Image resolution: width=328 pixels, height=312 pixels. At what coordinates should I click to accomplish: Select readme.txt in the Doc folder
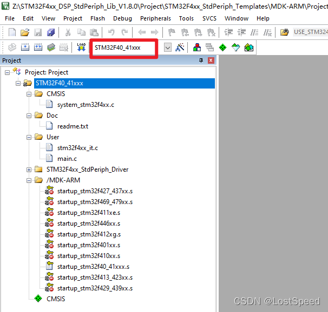73,126
